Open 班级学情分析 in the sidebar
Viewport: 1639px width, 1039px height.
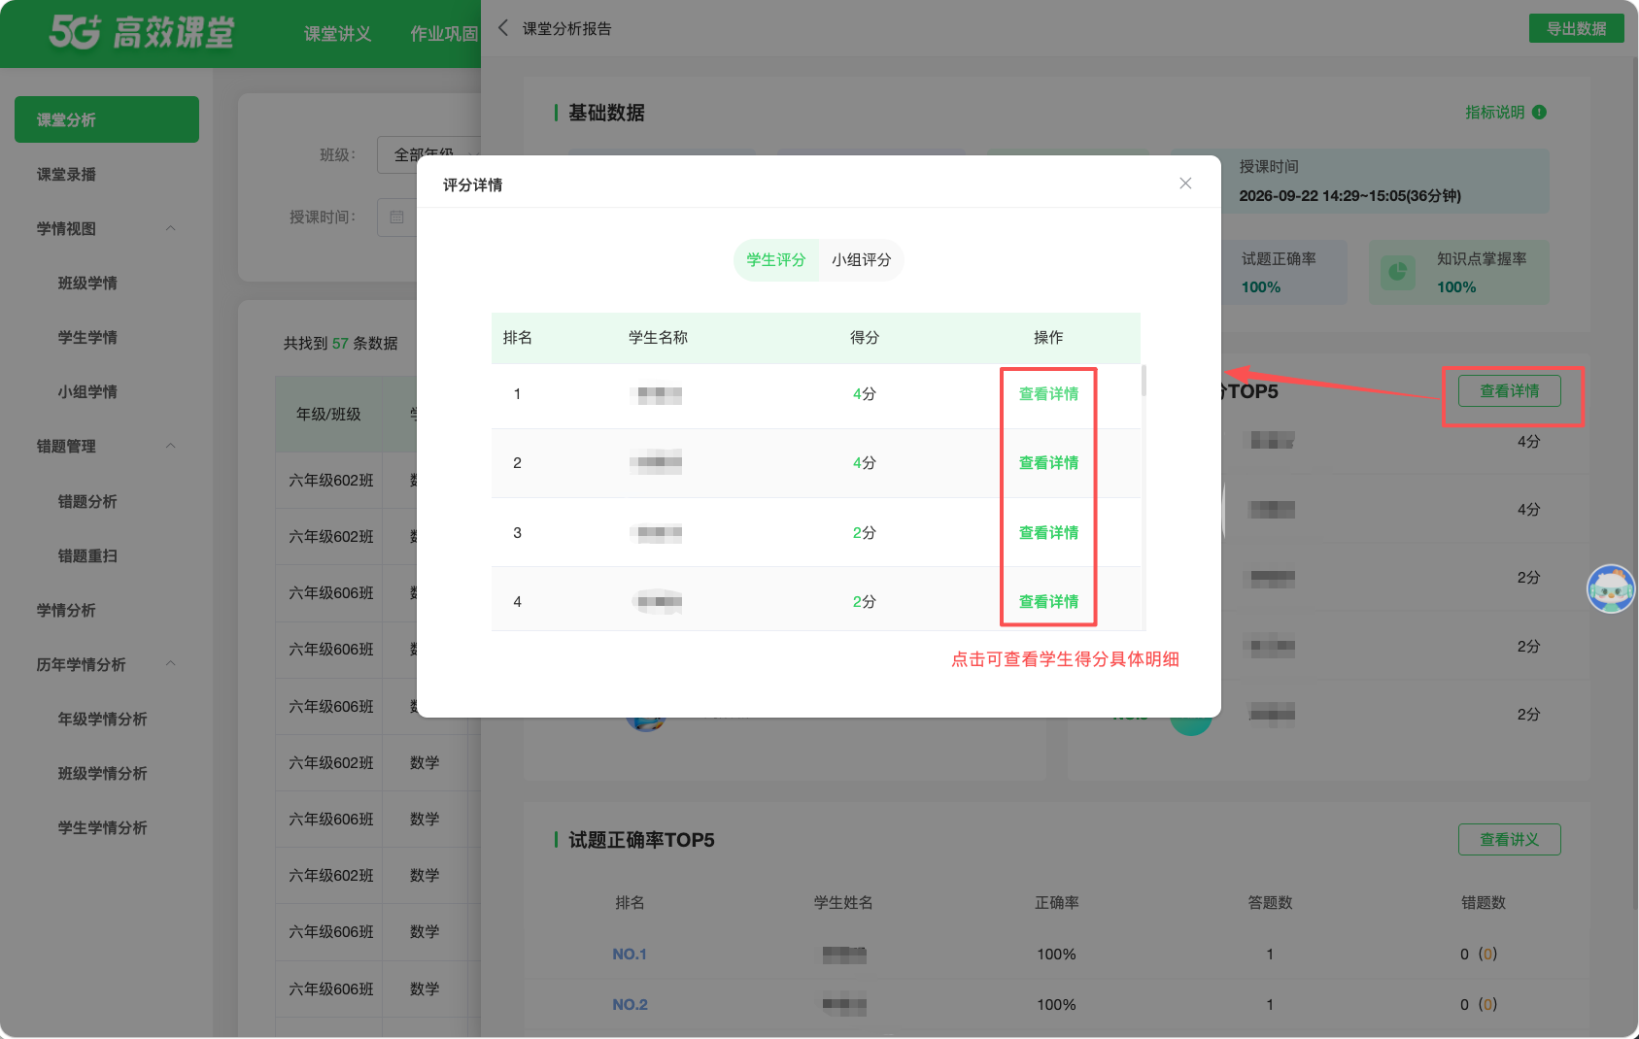click(102, 774)
